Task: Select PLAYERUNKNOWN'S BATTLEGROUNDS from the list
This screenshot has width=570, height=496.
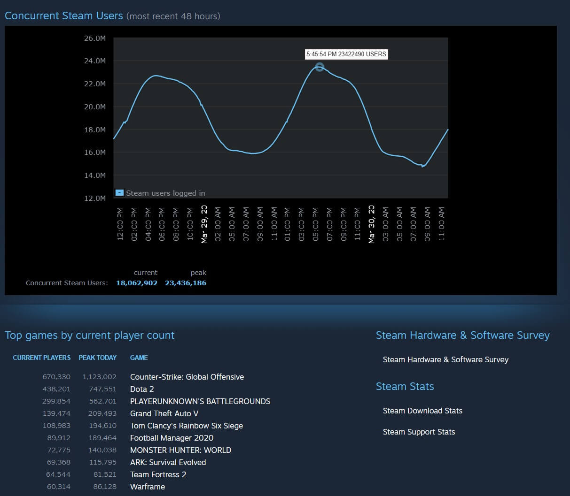Action: pos(200,401)
